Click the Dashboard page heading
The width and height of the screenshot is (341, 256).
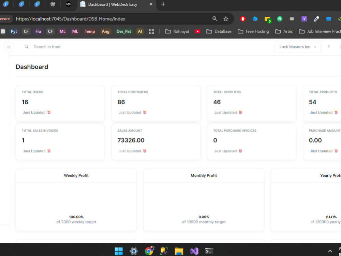pyautogui.click(x=32, y=67)
